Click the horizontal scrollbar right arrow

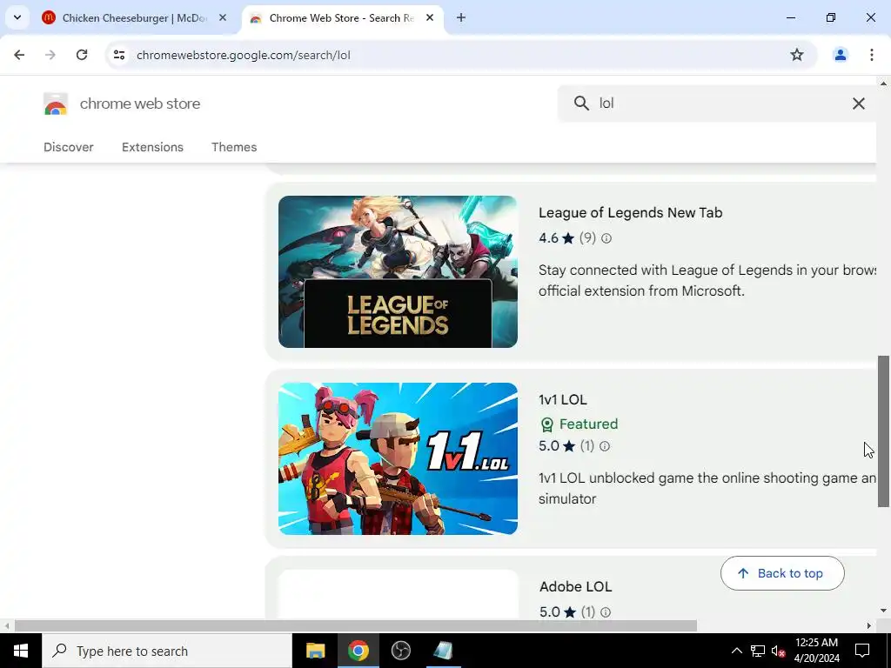tap(869, 626)
